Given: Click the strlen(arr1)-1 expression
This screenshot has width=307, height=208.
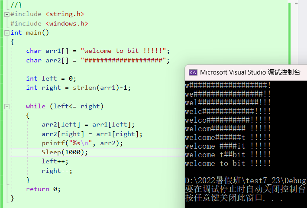Looking at the screenshot, I should pyautogui.click(x=100, y=88).
